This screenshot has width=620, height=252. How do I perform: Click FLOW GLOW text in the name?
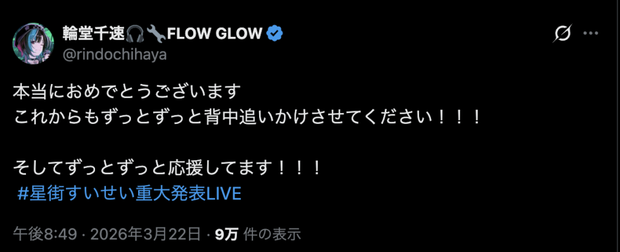tap(215, 34)
